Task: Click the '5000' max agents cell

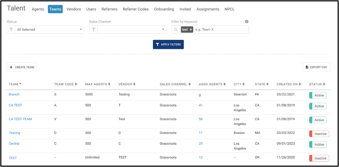Action: point(89,94)
